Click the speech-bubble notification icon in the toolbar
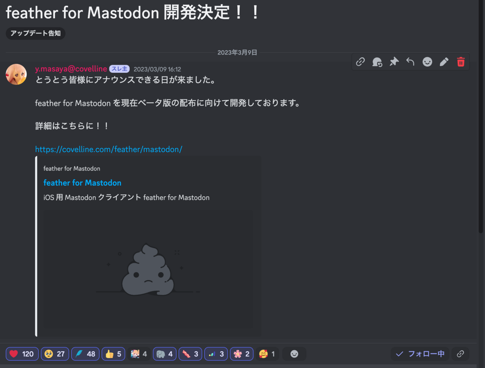The width and height of the screenshot is (485, 368). point(377,62)
